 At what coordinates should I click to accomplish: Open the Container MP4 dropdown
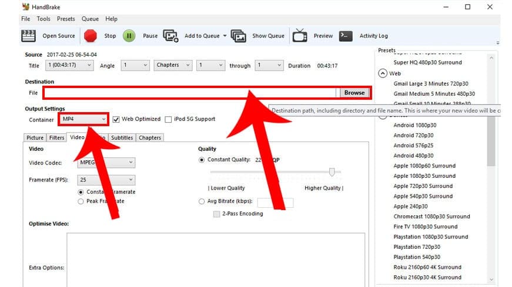click(x=83, y=119)
